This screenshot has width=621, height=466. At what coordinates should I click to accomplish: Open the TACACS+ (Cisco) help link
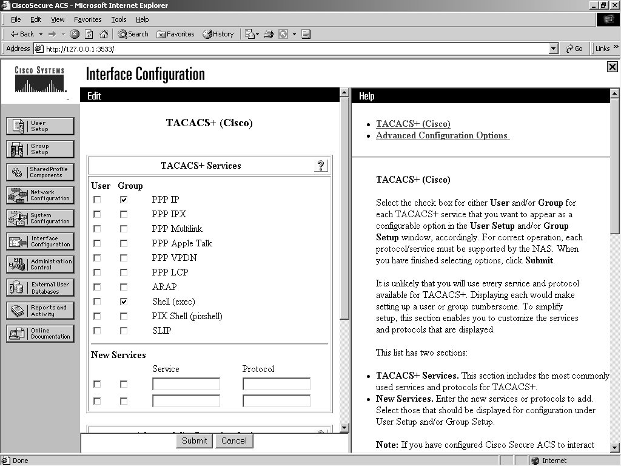pyautogui.click(x=413, y=124)
